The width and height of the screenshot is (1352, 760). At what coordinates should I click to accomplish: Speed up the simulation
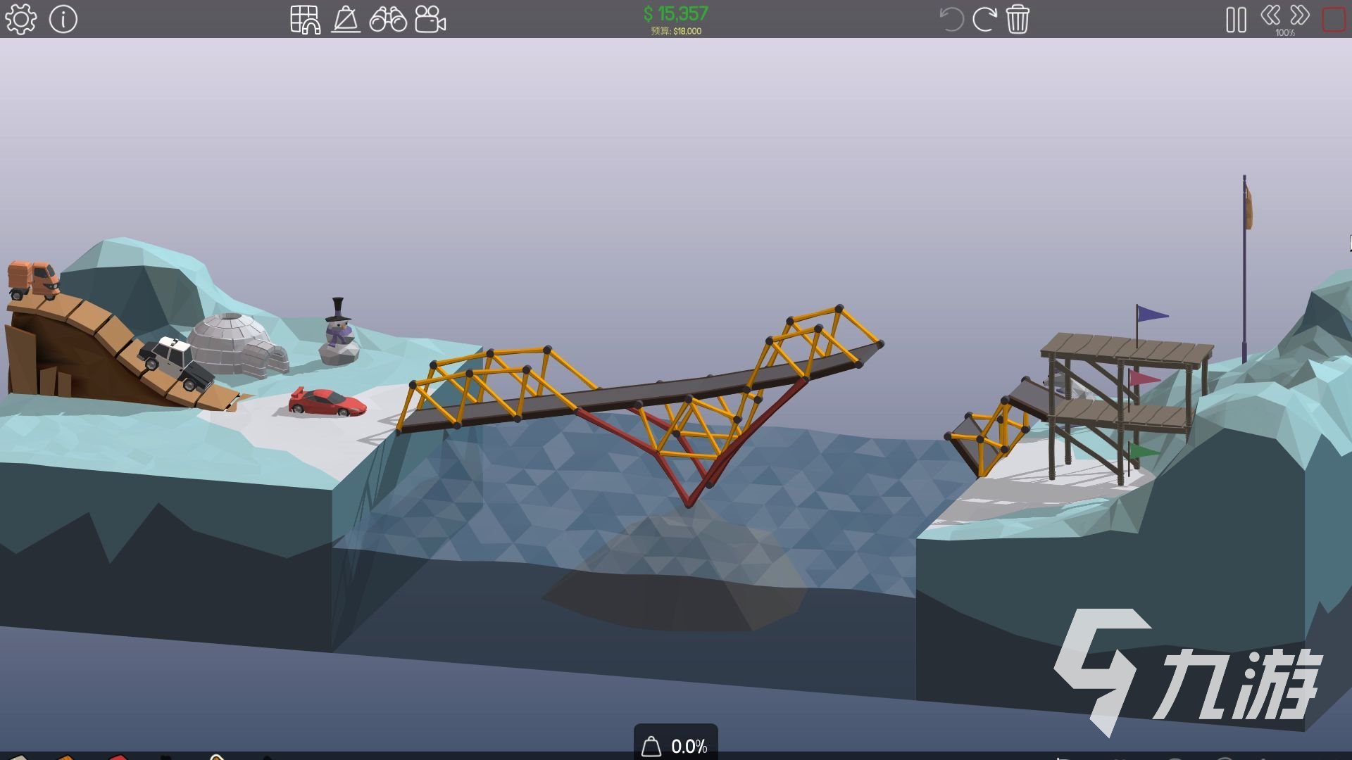point(1300,15)
